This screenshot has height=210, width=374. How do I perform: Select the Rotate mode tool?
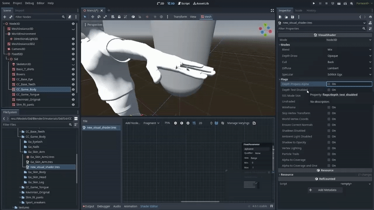(x=99, y=17)
